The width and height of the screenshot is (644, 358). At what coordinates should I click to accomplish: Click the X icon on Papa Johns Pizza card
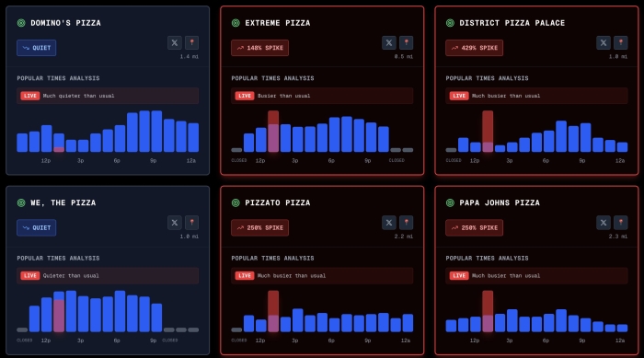[604, 223]
